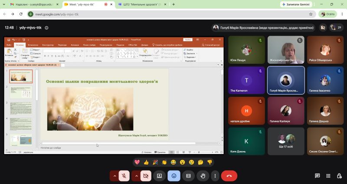
Task: Expand the audio settings arrow beside microphone
Action: point(115,176)
